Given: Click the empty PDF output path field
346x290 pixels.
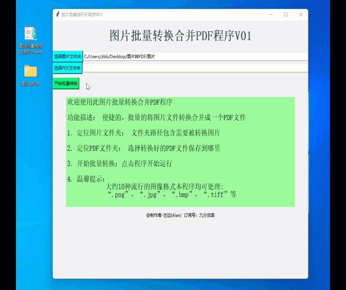Looking at the screenshot, I should [x=192, y=68].
